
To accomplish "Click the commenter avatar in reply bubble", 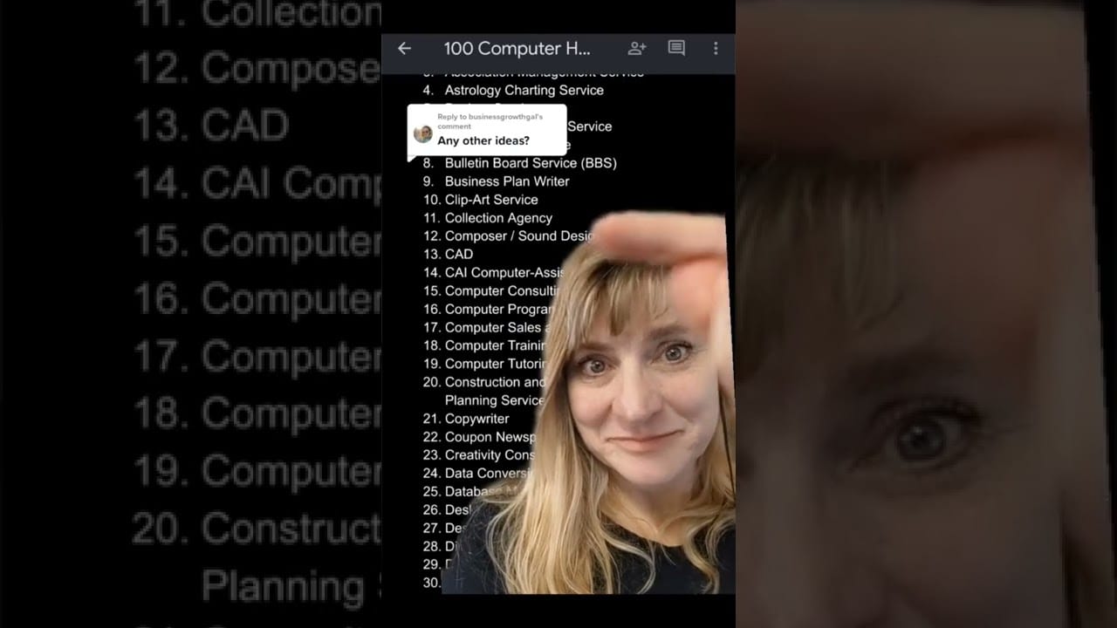I will pyautogui.click(x=423, y=133).
